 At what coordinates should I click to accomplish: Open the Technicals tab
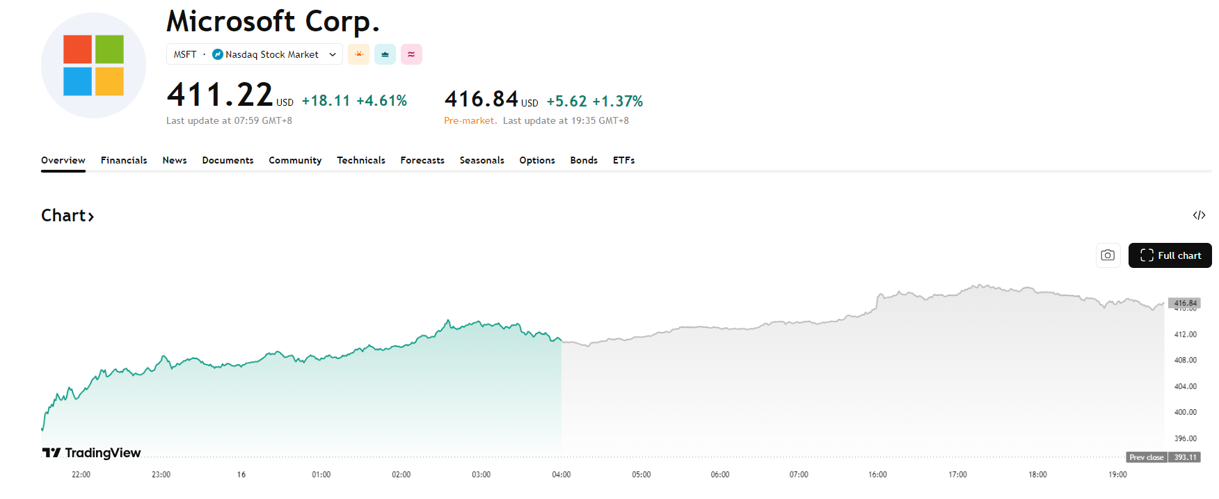pyautogui.click(x=361, y=160)
